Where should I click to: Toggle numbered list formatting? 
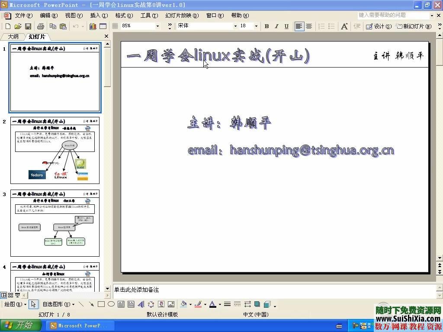coord(321,26)
